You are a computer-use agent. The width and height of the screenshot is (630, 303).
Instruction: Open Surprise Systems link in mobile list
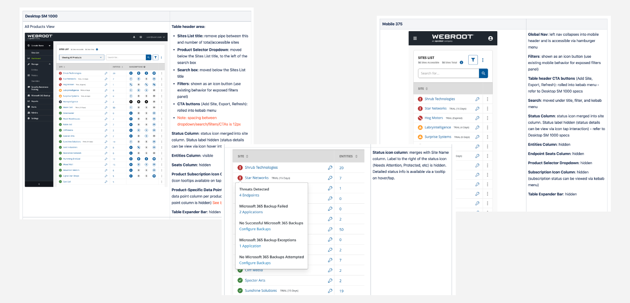point(438,137)
